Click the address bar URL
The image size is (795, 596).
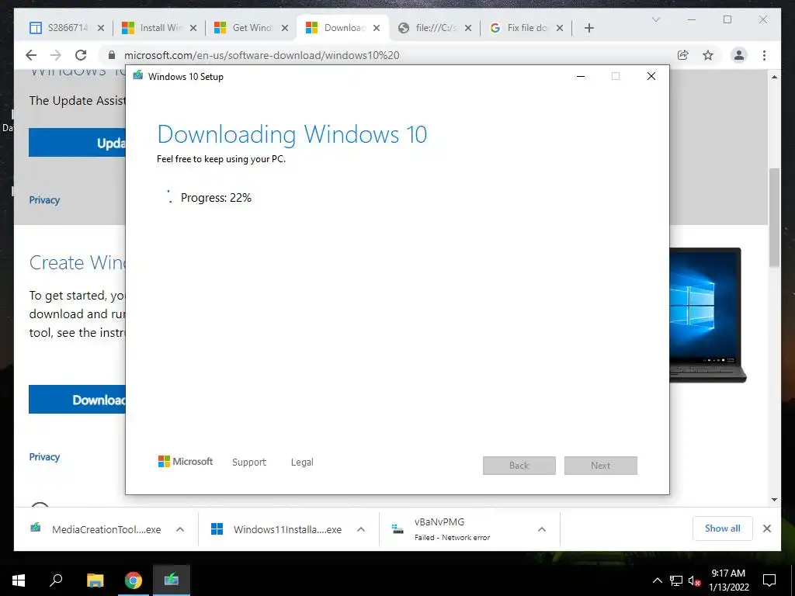(262, 55)
